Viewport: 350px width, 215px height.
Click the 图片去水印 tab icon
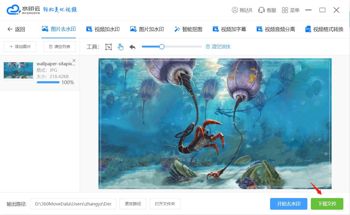coord(45,29)
